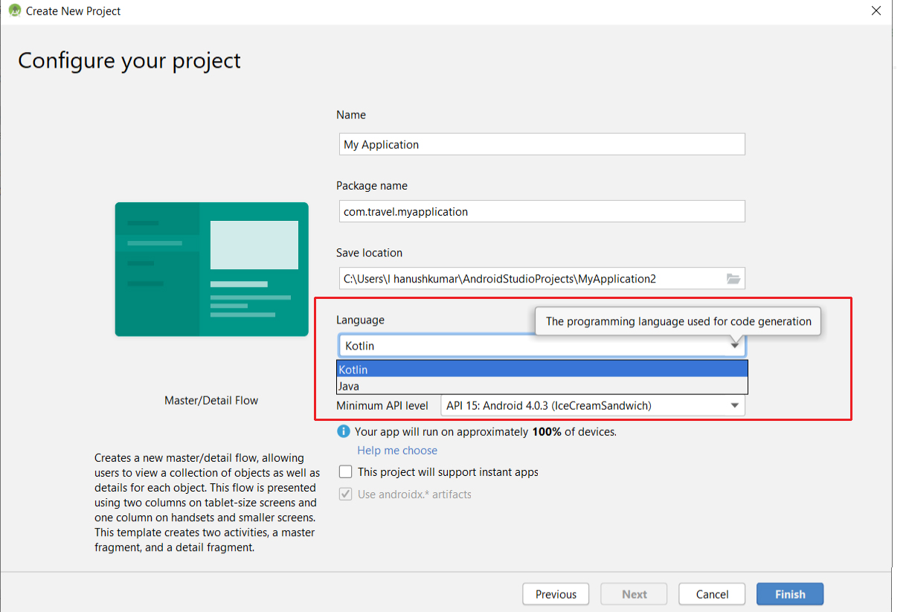Viewport: 909px width, 612px height.
Task: Click the blue info icon beside device coverage
Action: click(x=344, y=431)
